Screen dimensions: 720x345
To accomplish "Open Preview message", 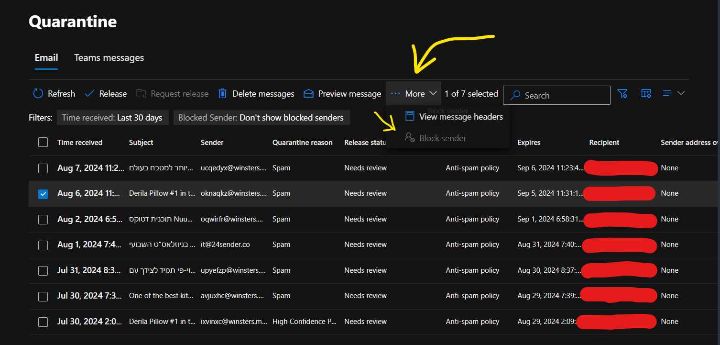I will pyautogui.click(x=342, y=94).
